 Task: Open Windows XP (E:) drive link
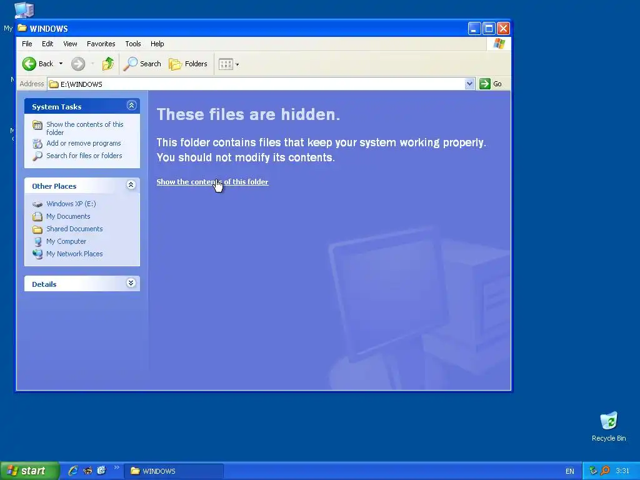[x=71, y=204]
